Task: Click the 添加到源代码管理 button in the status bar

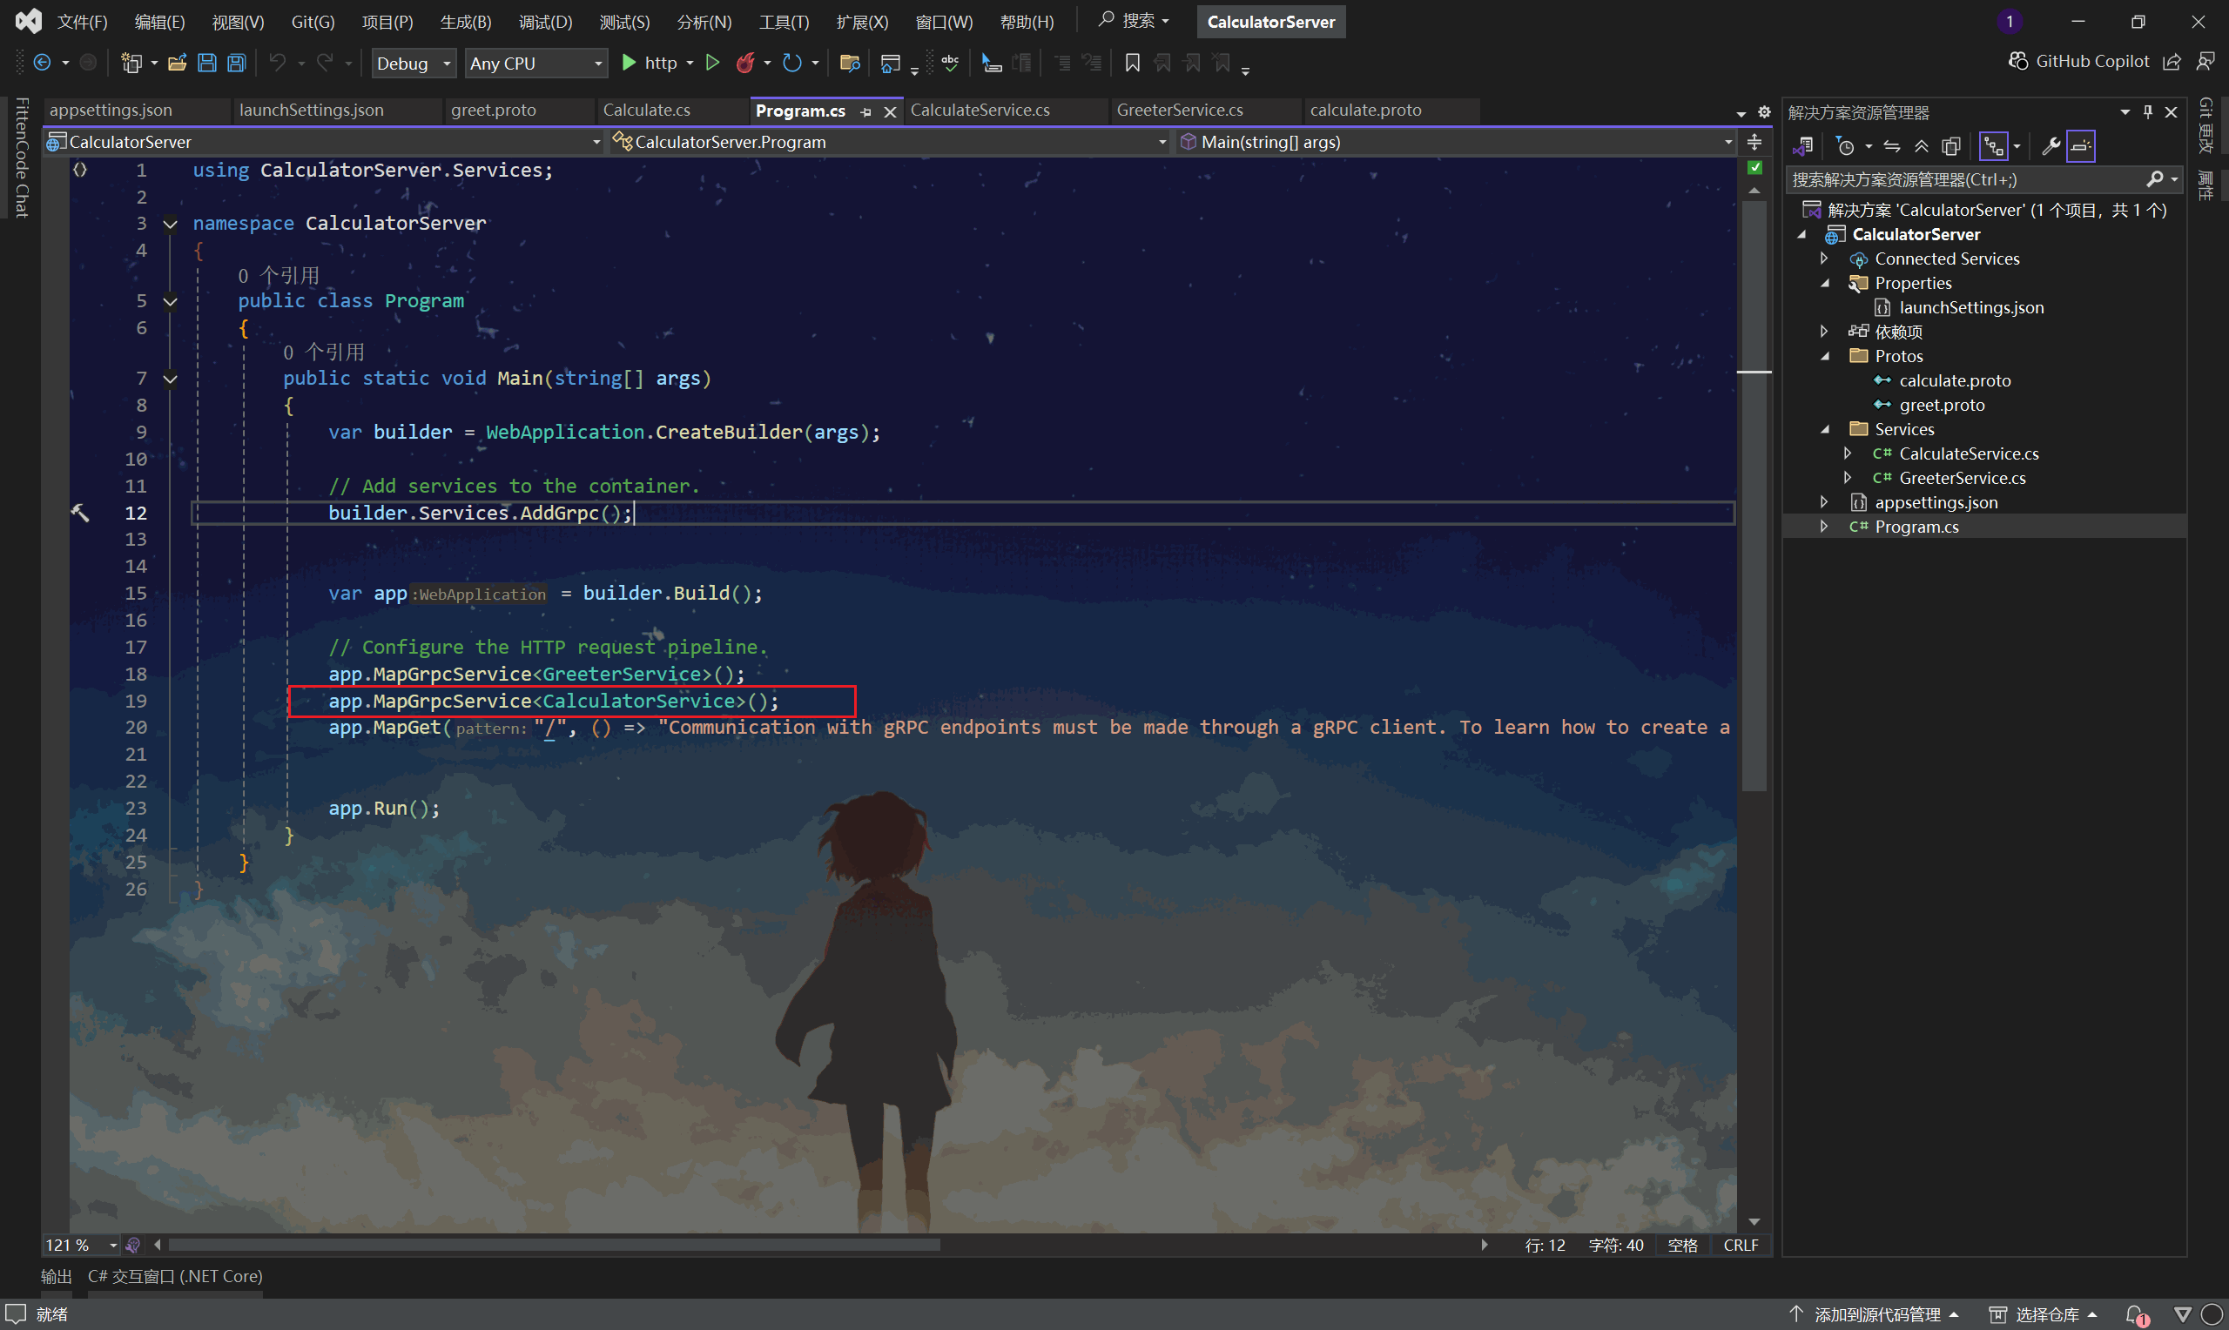Action: (1876, 1313)
